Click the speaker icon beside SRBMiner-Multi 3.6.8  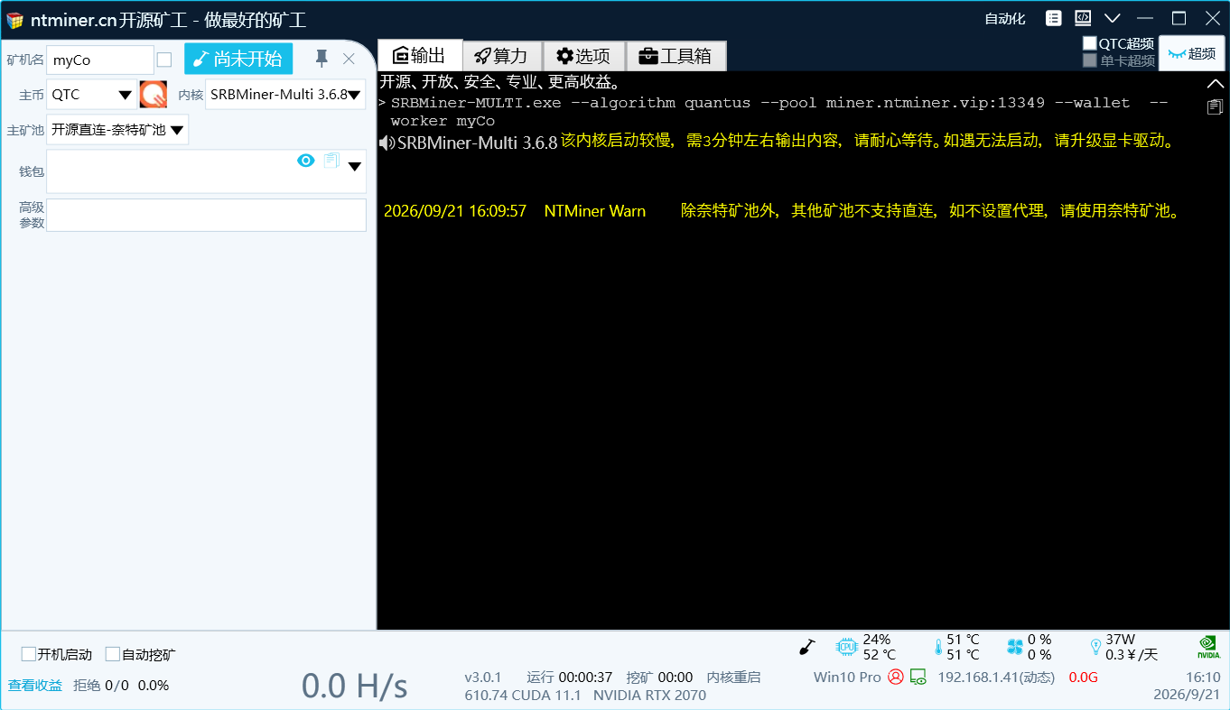pyautogui.click(x=387, y=143)
